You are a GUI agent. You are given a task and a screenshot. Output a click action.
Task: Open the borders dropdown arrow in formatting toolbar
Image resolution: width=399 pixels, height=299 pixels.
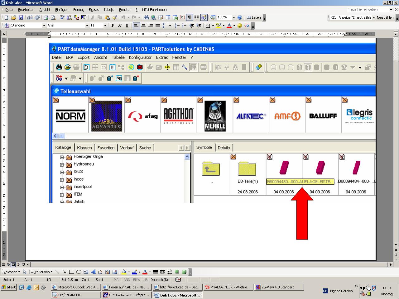213,26
